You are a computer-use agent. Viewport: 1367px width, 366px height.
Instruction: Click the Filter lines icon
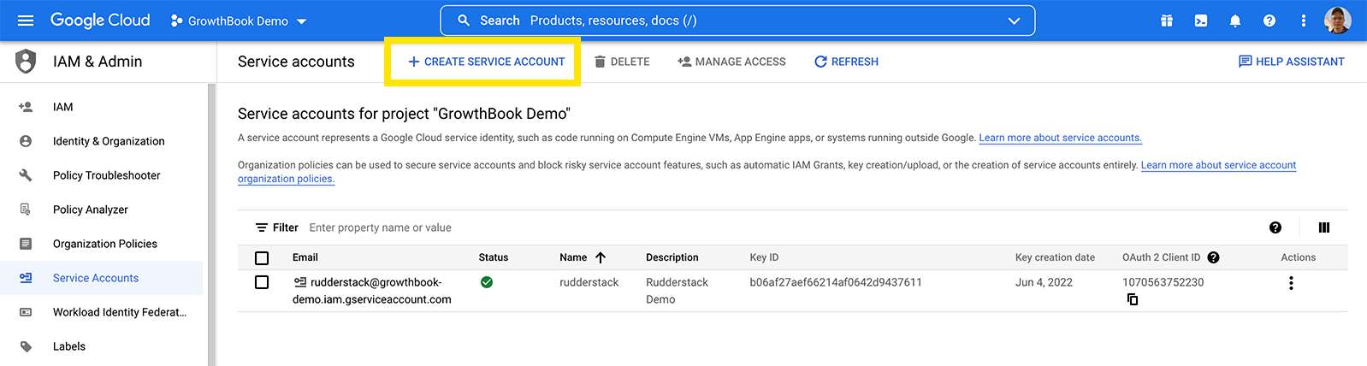(262, 227)
